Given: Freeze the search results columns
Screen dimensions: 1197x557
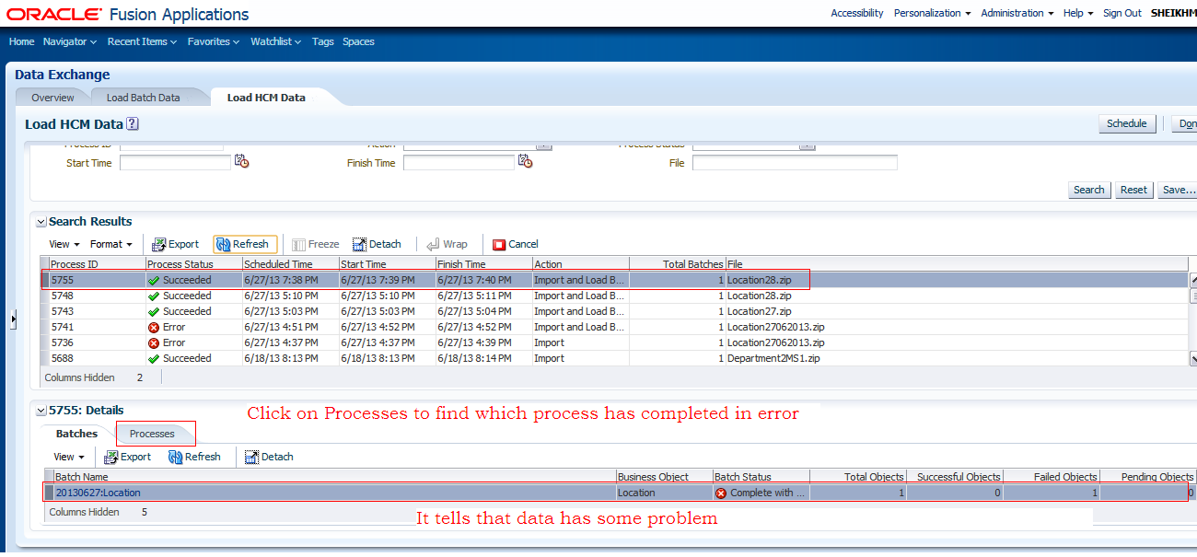Looking at the screenshot, I should tap(315, 244).
